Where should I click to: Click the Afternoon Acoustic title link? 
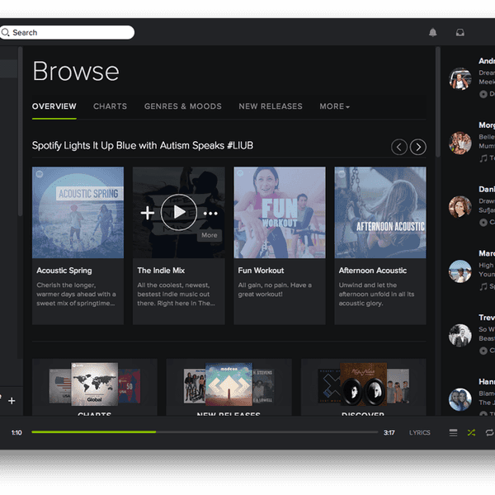pyautogui.click(x=373, y=271)
